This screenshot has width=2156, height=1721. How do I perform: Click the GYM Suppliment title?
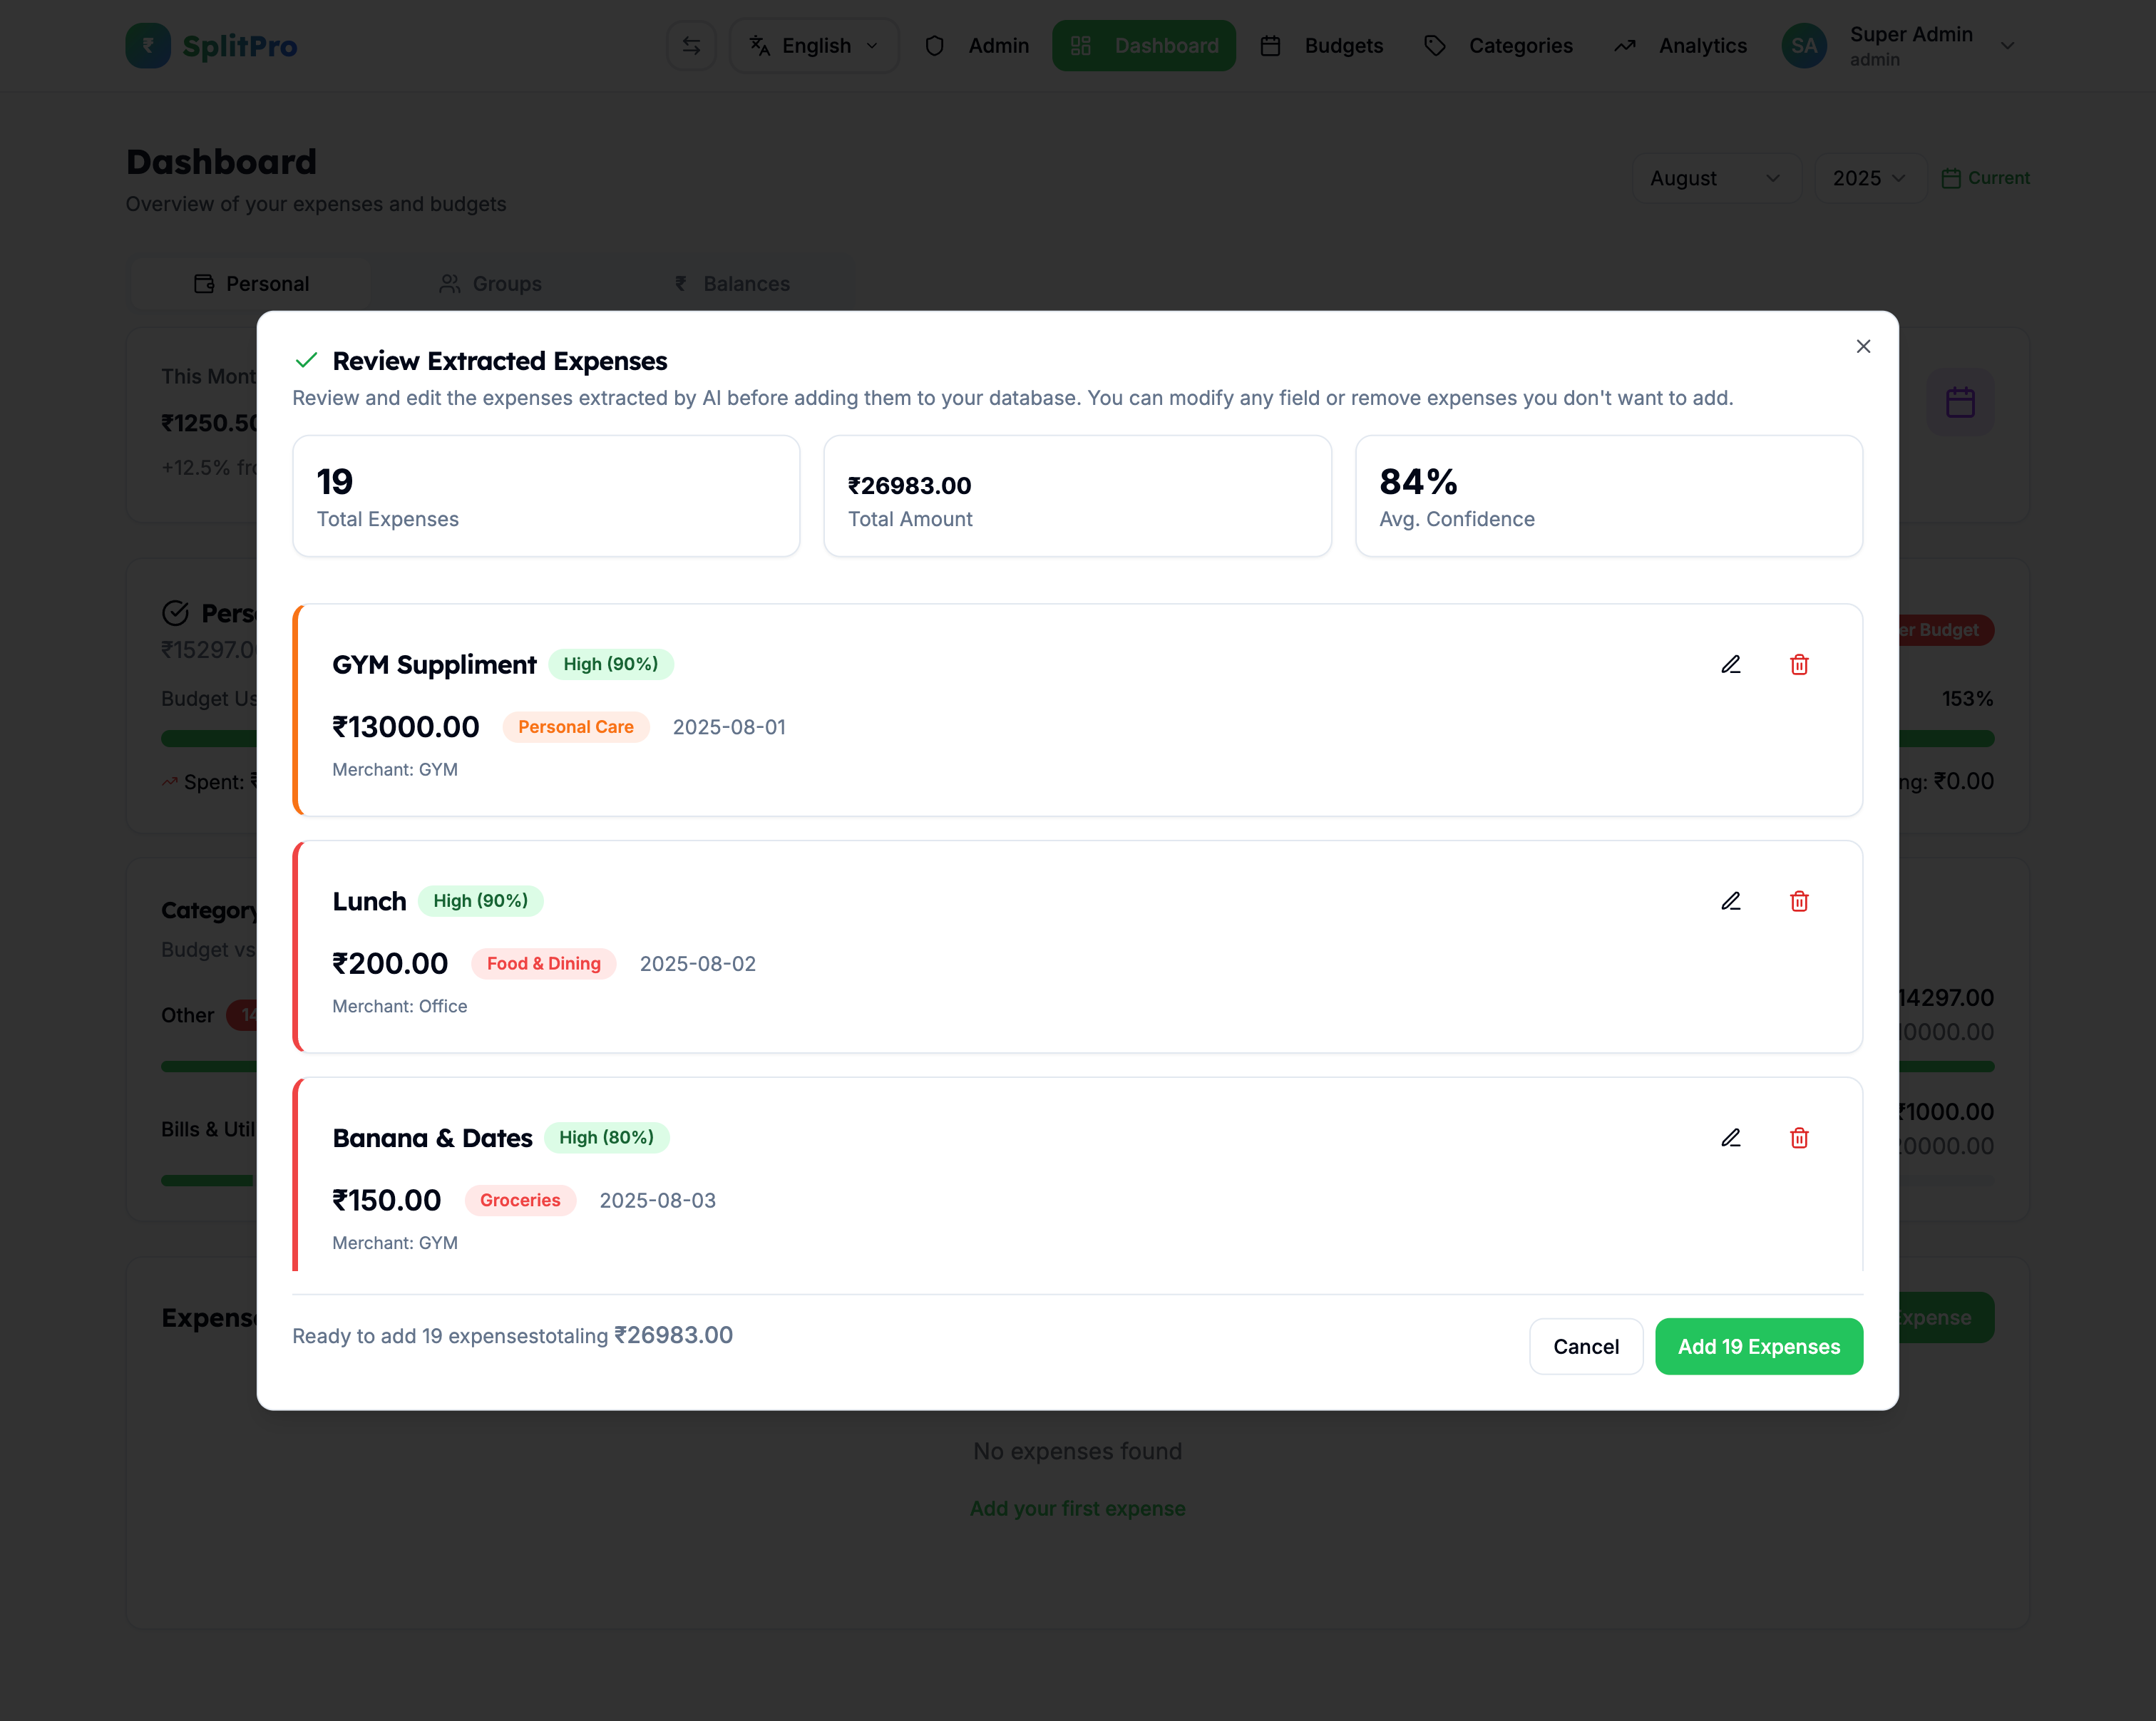(x=434, y=665)
